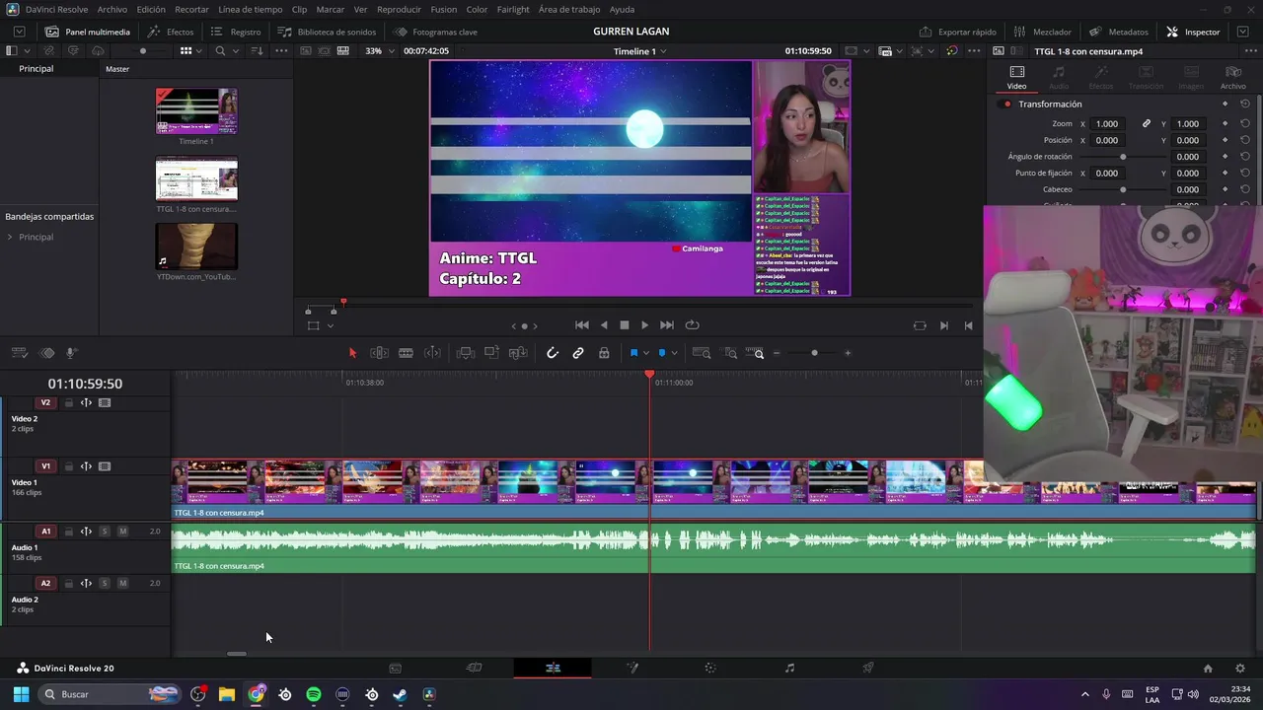Open Timeline View Options icon

point(19,353)
